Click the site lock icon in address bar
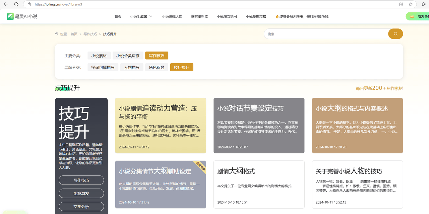This screenshot has width=429, height=214. (29, 4)
